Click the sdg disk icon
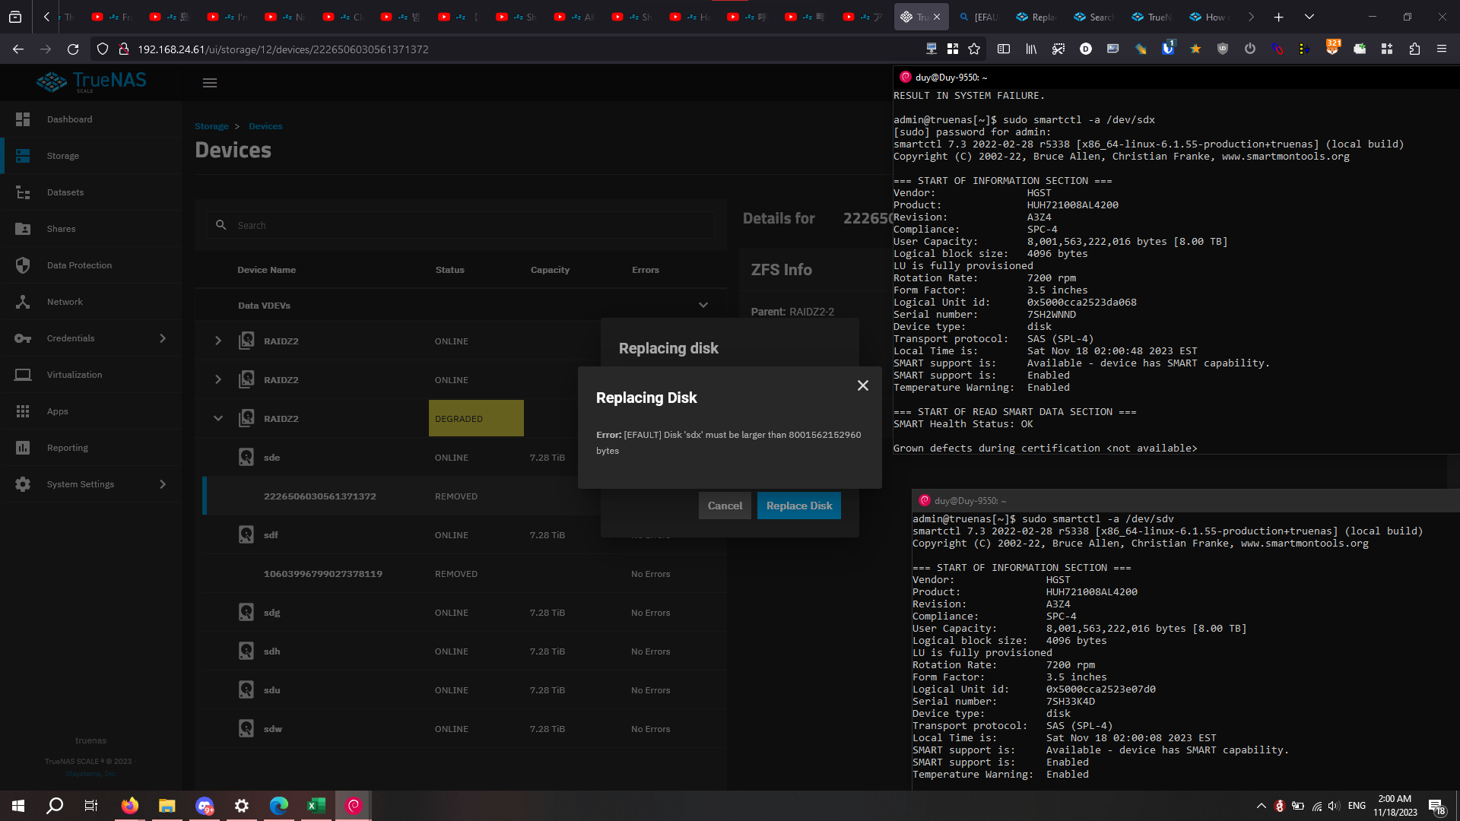Image resolution: width=1460 pixels, height=821 pixels. [246, 612]
